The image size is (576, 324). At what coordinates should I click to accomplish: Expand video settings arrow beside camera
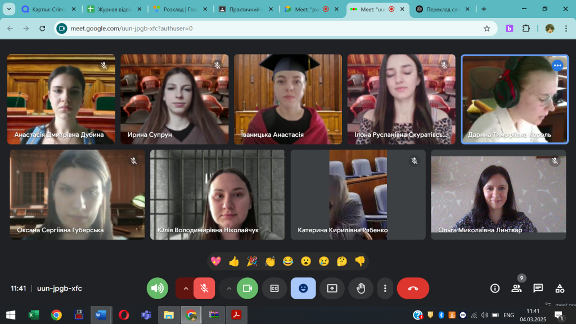point(228,289)
